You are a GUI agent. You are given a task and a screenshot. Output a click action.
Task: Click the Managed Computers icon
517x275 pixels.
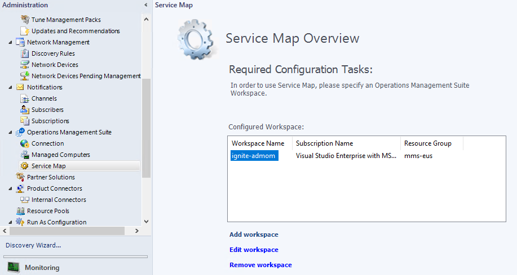tap(25, 155)
